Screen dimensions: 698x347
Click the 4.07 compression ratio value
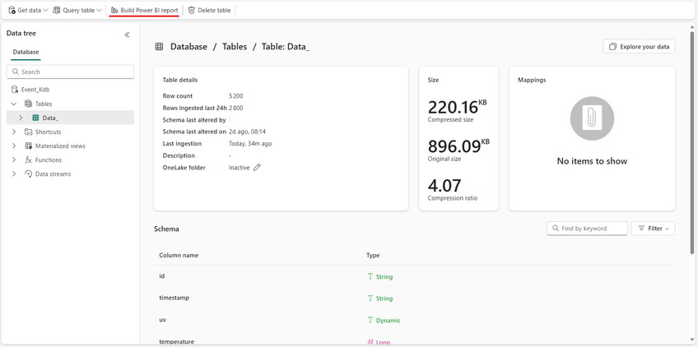coord(444,186)
